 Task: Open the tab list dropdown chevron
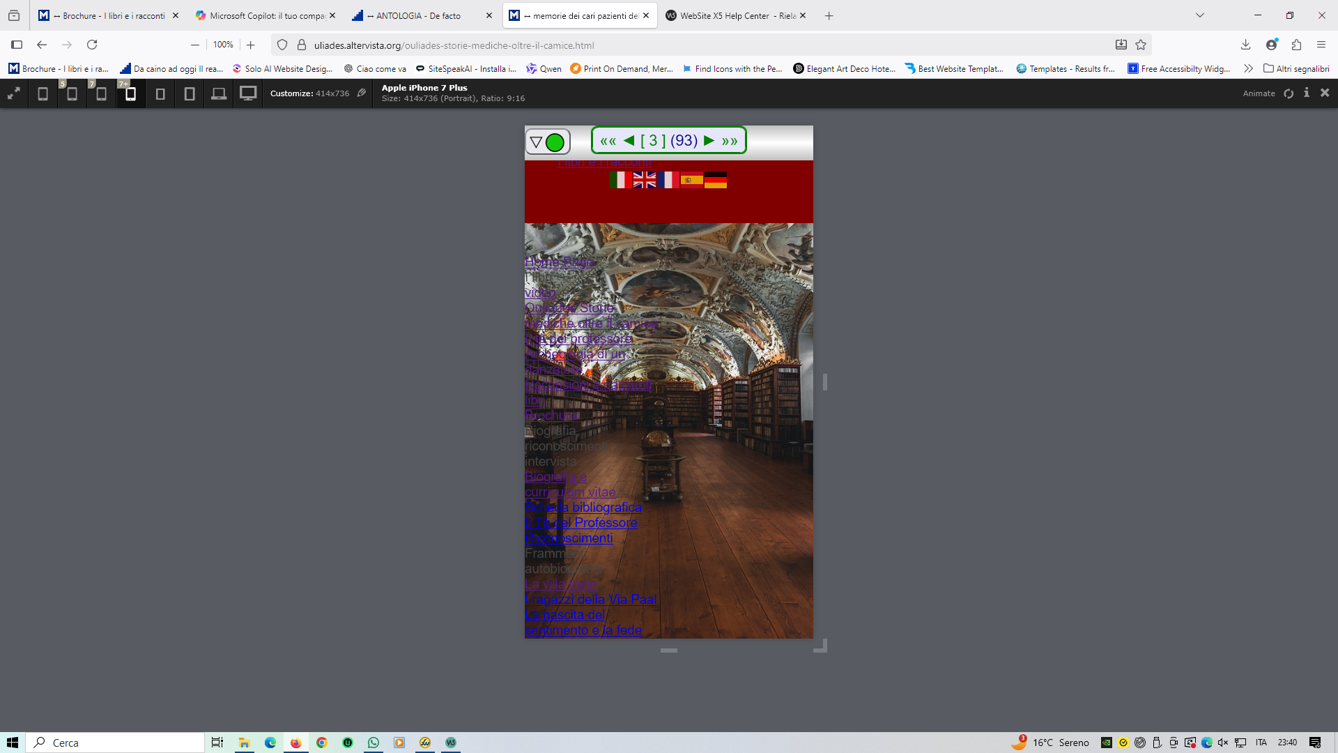point(1200,15)
